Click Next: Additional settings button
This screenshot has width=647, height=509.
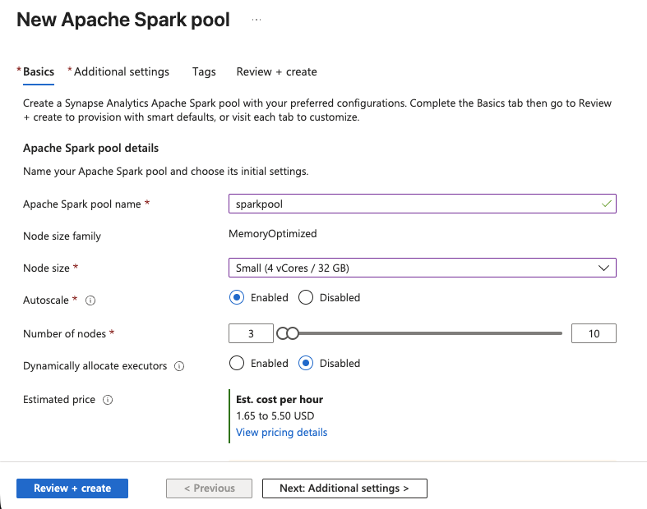click(344, 488)
